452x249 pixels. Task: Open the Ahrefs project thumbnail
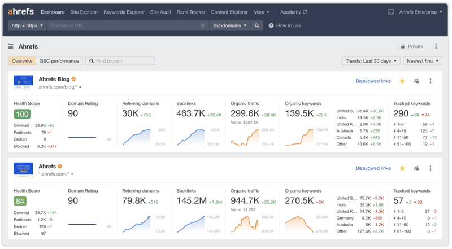point(23,170)
